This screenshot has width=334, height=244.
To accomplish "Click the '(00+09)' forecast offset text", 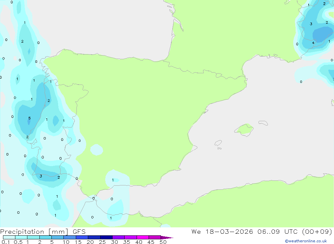I will pos(317,232).
